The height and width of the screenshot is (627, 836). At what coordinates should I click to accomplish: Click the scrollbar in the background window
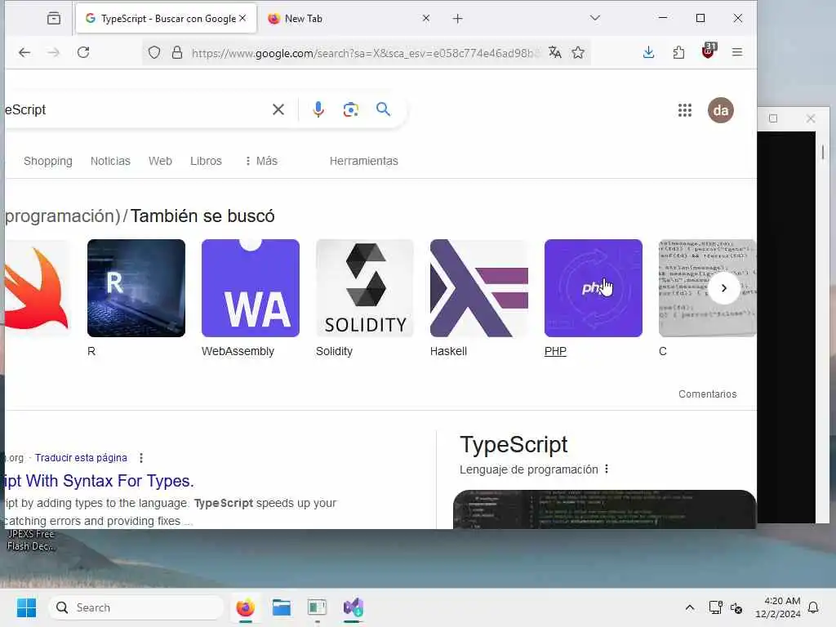pos(823,152)
